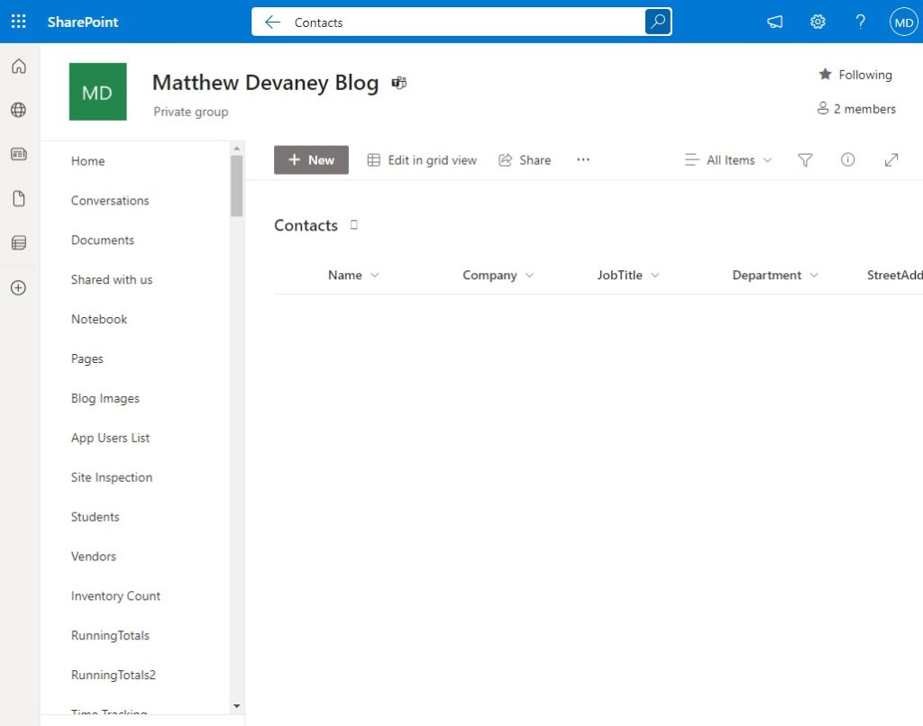Toggle favorite star beside Contacts title
The width and height of the screenshot is (923, 726).
(353, 224)
